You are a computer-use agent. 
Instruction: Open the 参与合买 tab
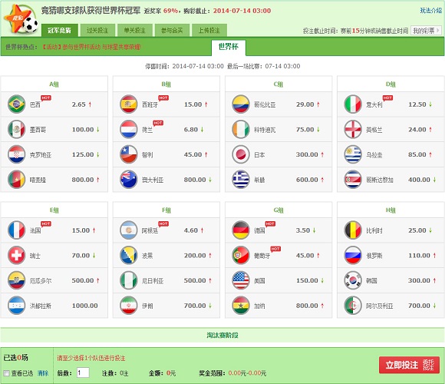pyautogui.click(x=172, y=31)
